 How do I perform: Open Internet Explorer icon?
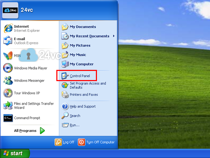tap(8, 28)
